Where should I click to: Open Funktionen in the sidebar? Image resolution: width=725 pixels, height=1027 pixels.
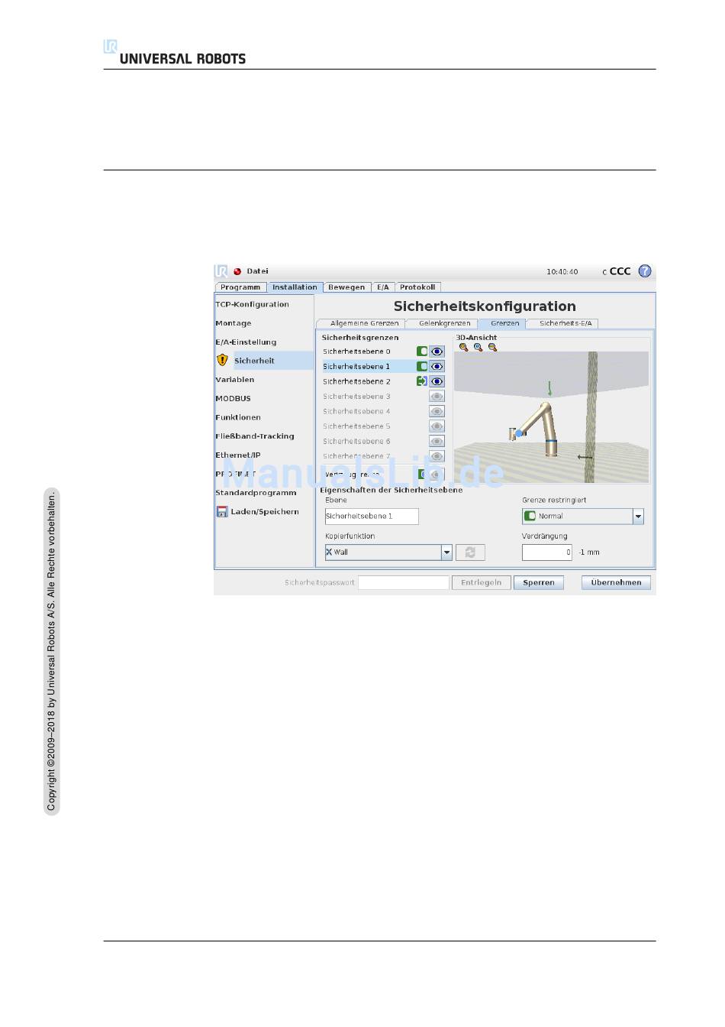238,417
